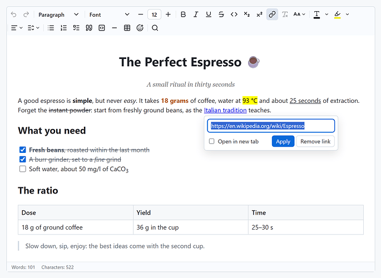Click the Italian tradition link
The image size is (381, 278).
pyautogui.click(x=225, y=110)
